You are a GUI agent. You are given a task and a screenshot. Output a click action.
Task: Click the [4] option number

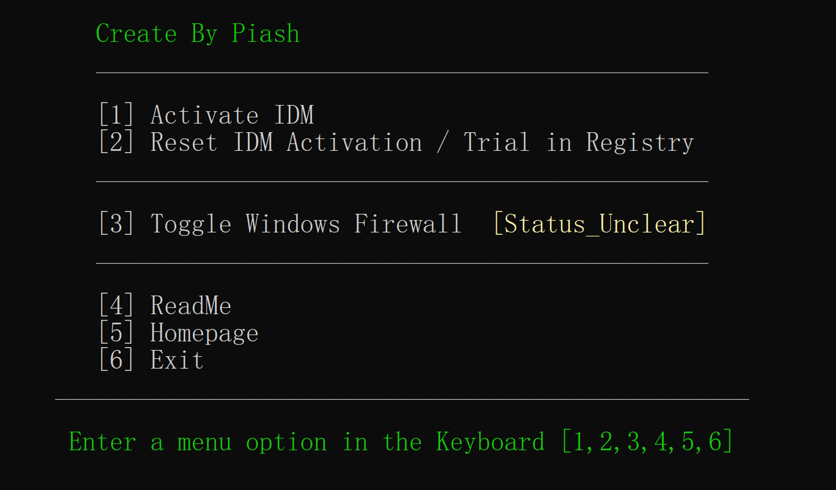pyautogui.click(x=116, y=306)
